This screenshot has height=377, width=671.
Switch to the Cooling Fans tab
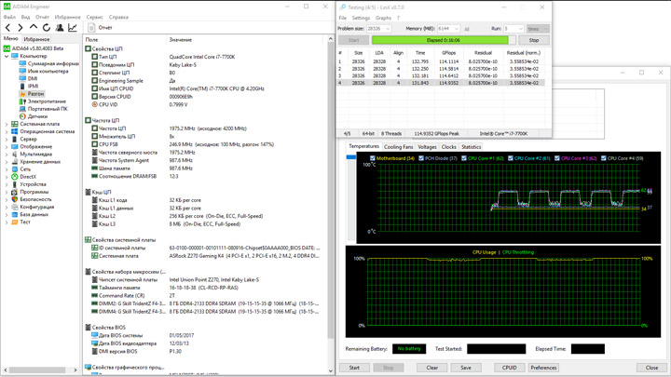coord(399,147)
